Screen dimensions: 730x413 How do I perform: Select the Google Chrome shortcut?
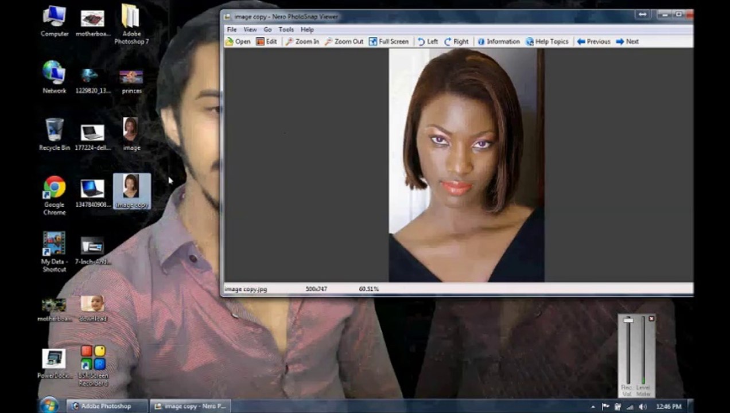point(55,195)
